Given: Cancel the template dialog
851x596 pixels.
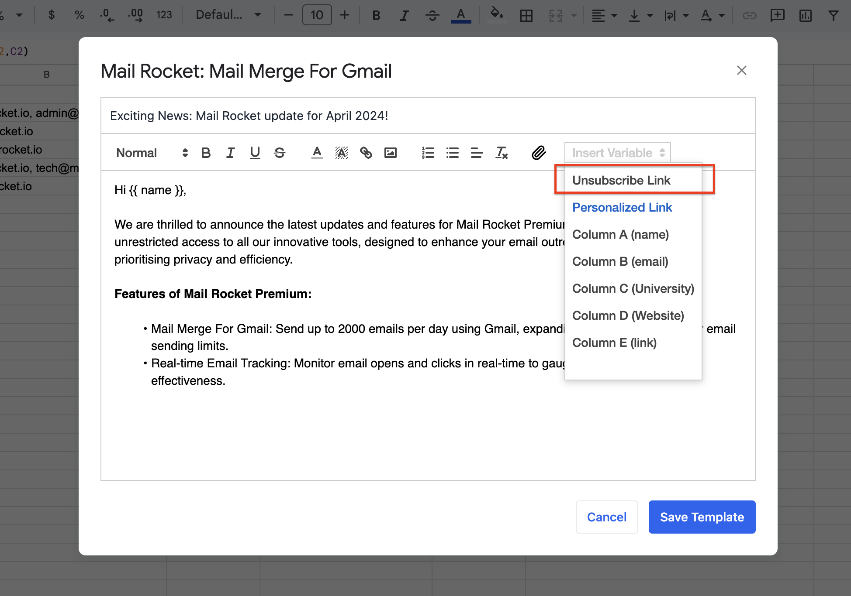Looking at the screenshot, I should 606,517.
